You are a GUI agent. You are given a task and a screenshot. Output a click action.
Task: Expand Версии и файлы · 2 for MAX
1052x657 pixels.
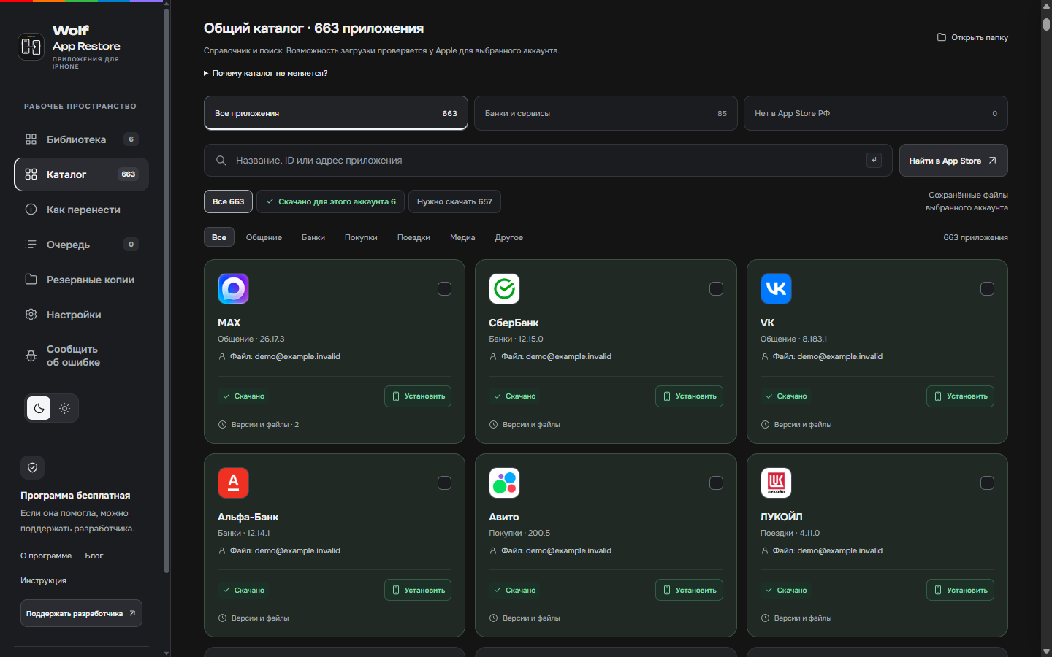pos(259,424)
